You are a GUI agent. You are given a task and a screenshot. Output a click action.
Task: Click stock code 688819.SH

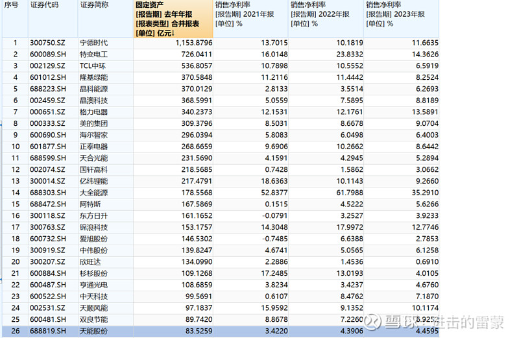tap(47, 331)
